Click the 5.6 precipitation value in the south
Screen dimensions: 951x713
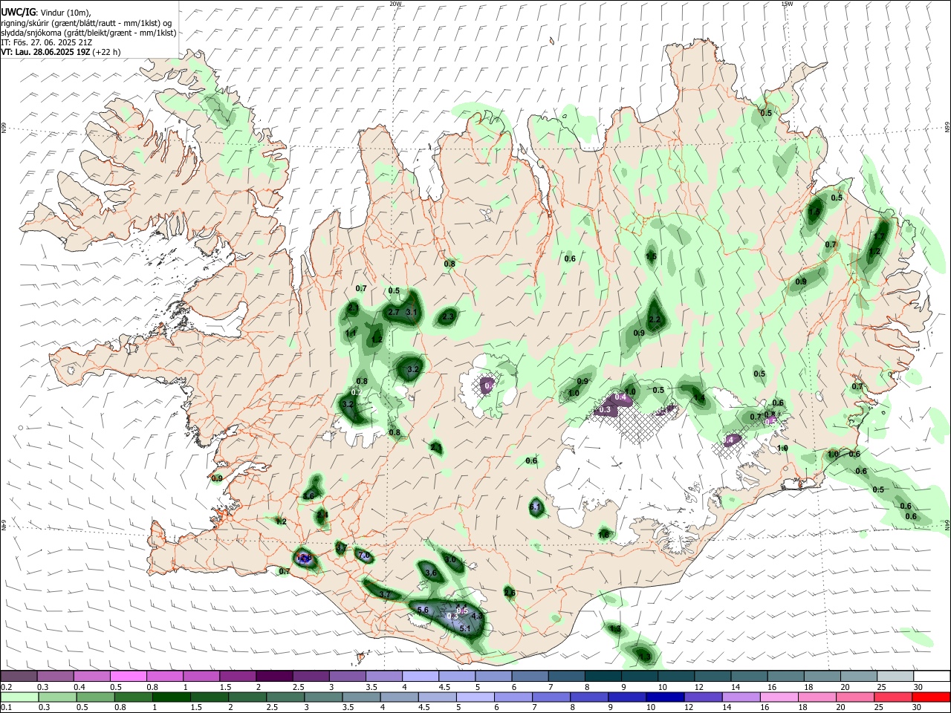423,610
